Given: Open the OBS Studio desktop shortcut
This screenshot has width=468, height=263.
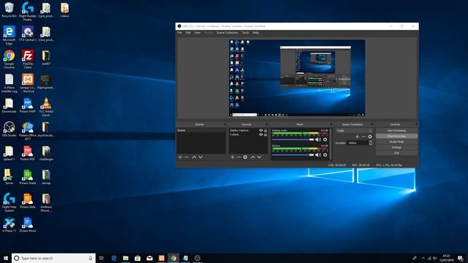Looking at the screenshot, I should [9, 129].
